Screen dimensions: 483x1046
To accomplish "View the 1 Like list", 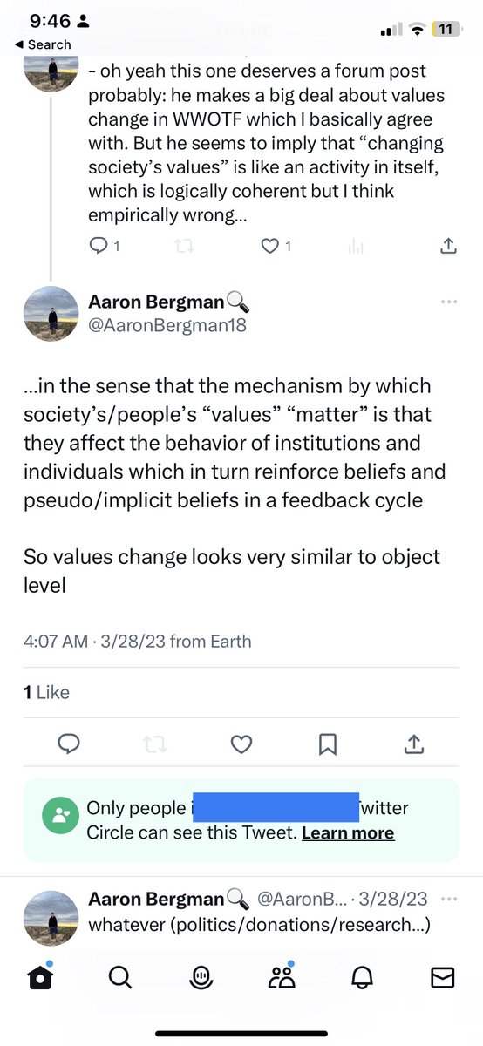I will pos(46,692).
